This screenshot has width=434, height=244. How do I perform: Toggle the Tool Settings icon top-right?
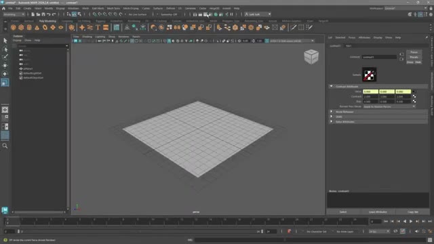click(x=425, y=14)
